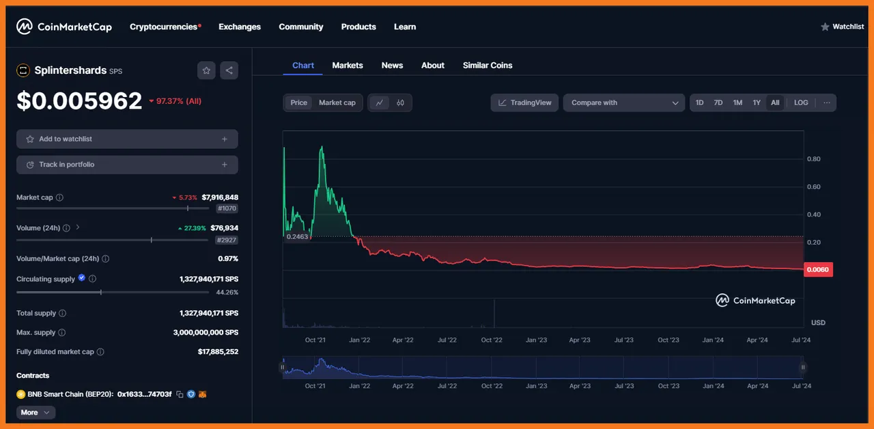Screen dimensions: 874x429
Task: Open Exchanges navigation menu
Action: pos(240,27)
